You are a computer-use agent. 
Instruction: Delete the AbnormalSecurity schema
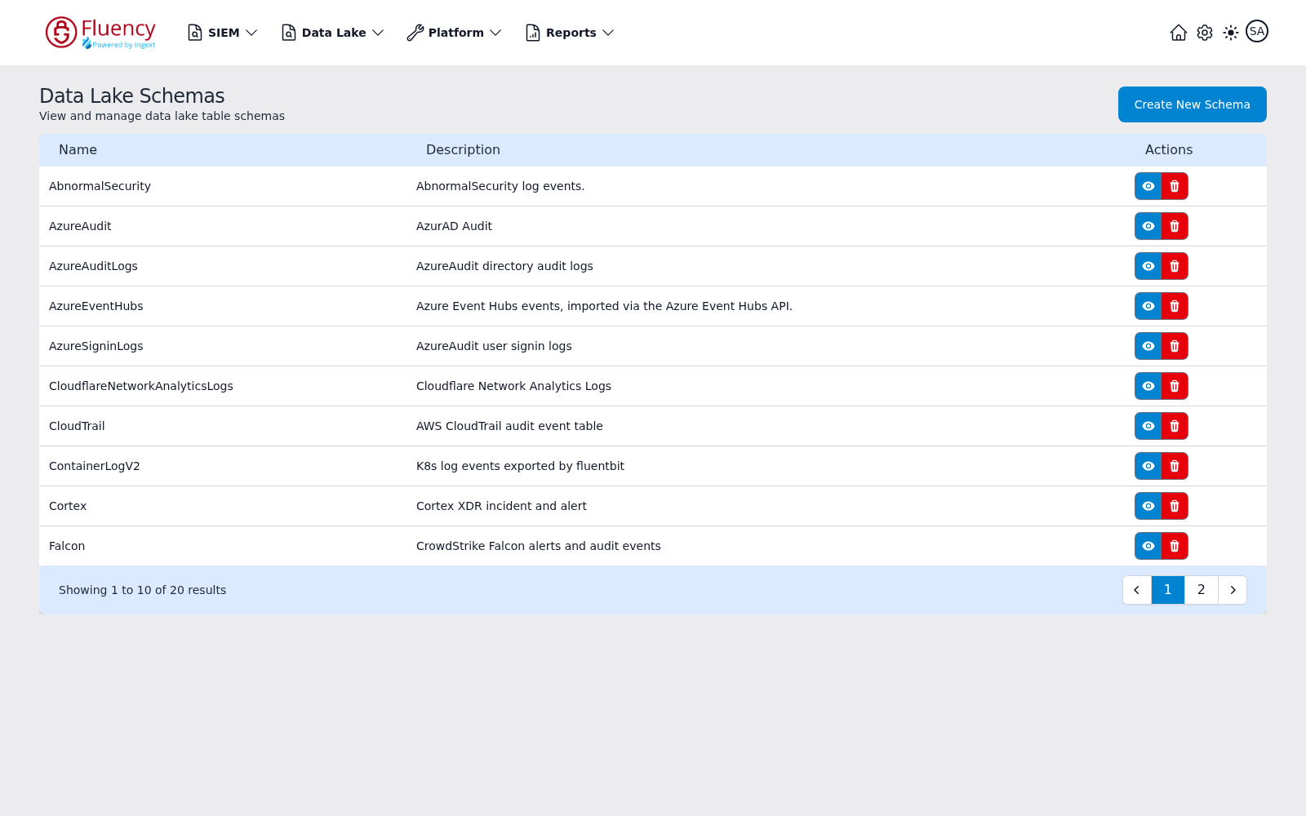1175,186
